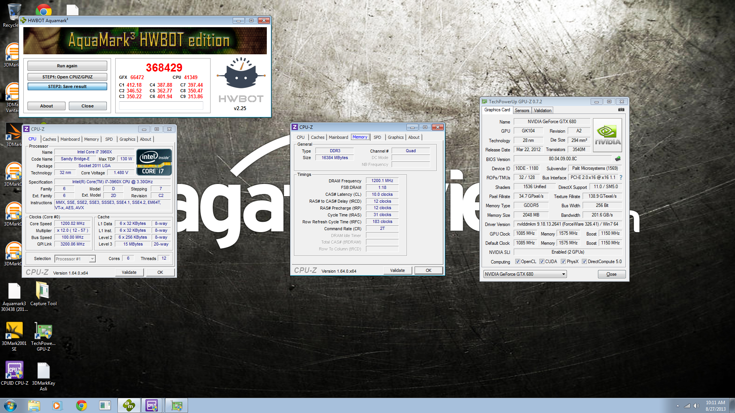Viewport: 735px width, 413px height.
Task: Open Windows Media Player from taskbar
Action: coord(57,405)
